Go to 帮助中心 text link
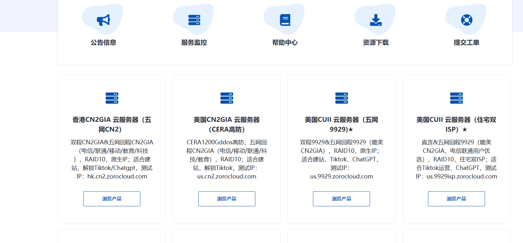This screenshot has width=523, height=243. [x=285, y=42]
